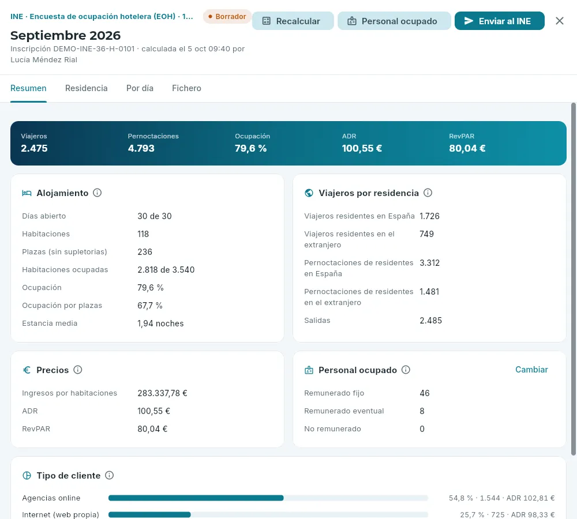Click the Borrador status badge
Viewport: 577px width, 519px height.
click(x=227, y=17)
